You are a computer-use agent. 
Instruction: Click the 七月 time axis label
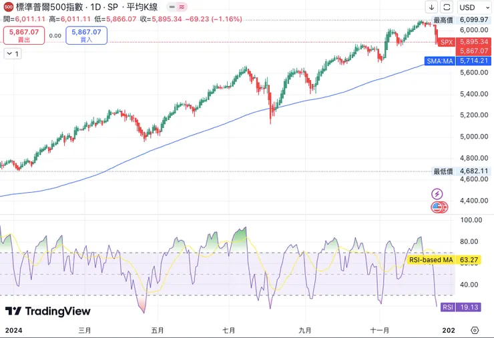coord(229,330)
